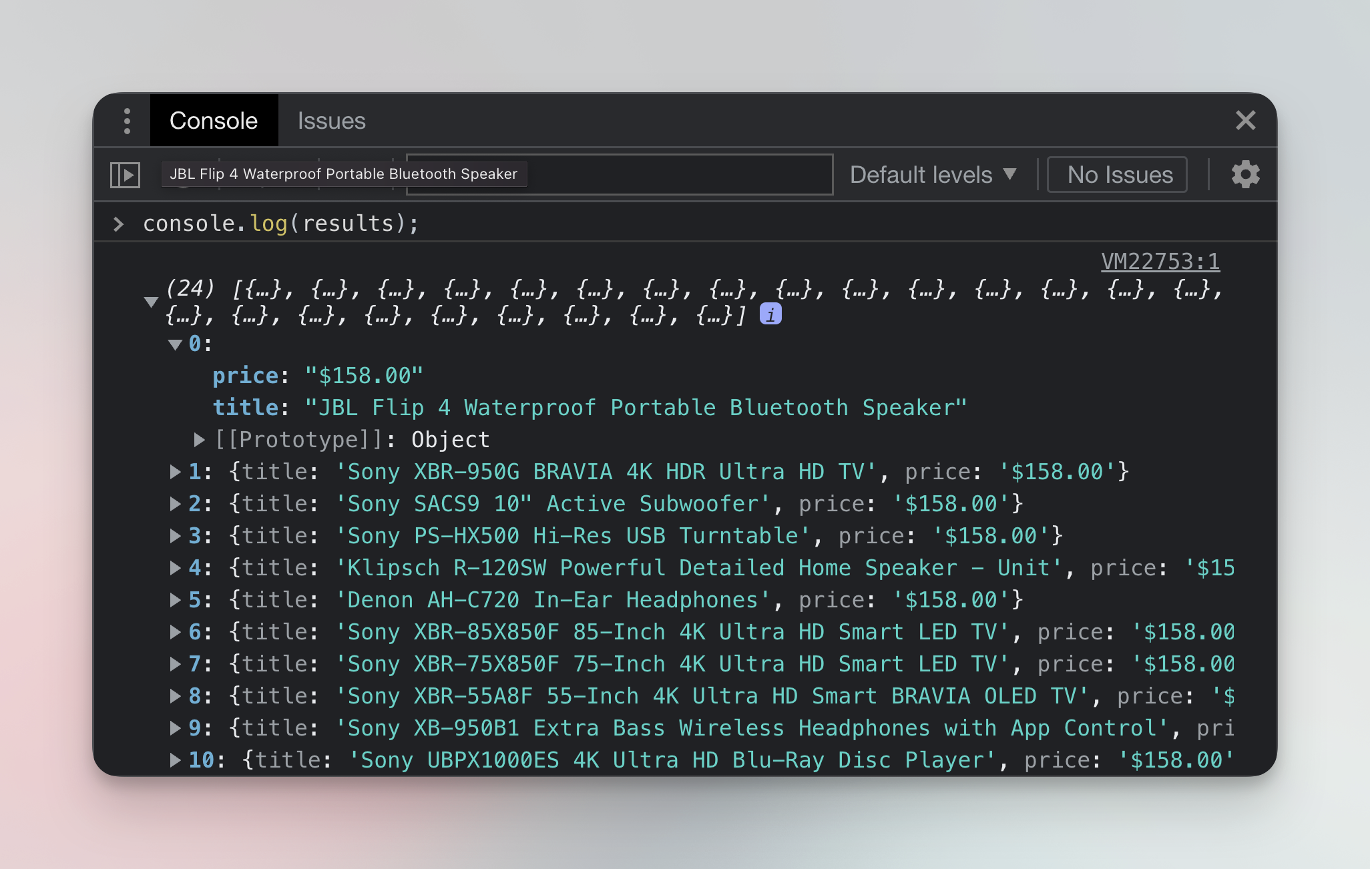Open console settings gear
Screen dimensions: 1370x869
1245,175
